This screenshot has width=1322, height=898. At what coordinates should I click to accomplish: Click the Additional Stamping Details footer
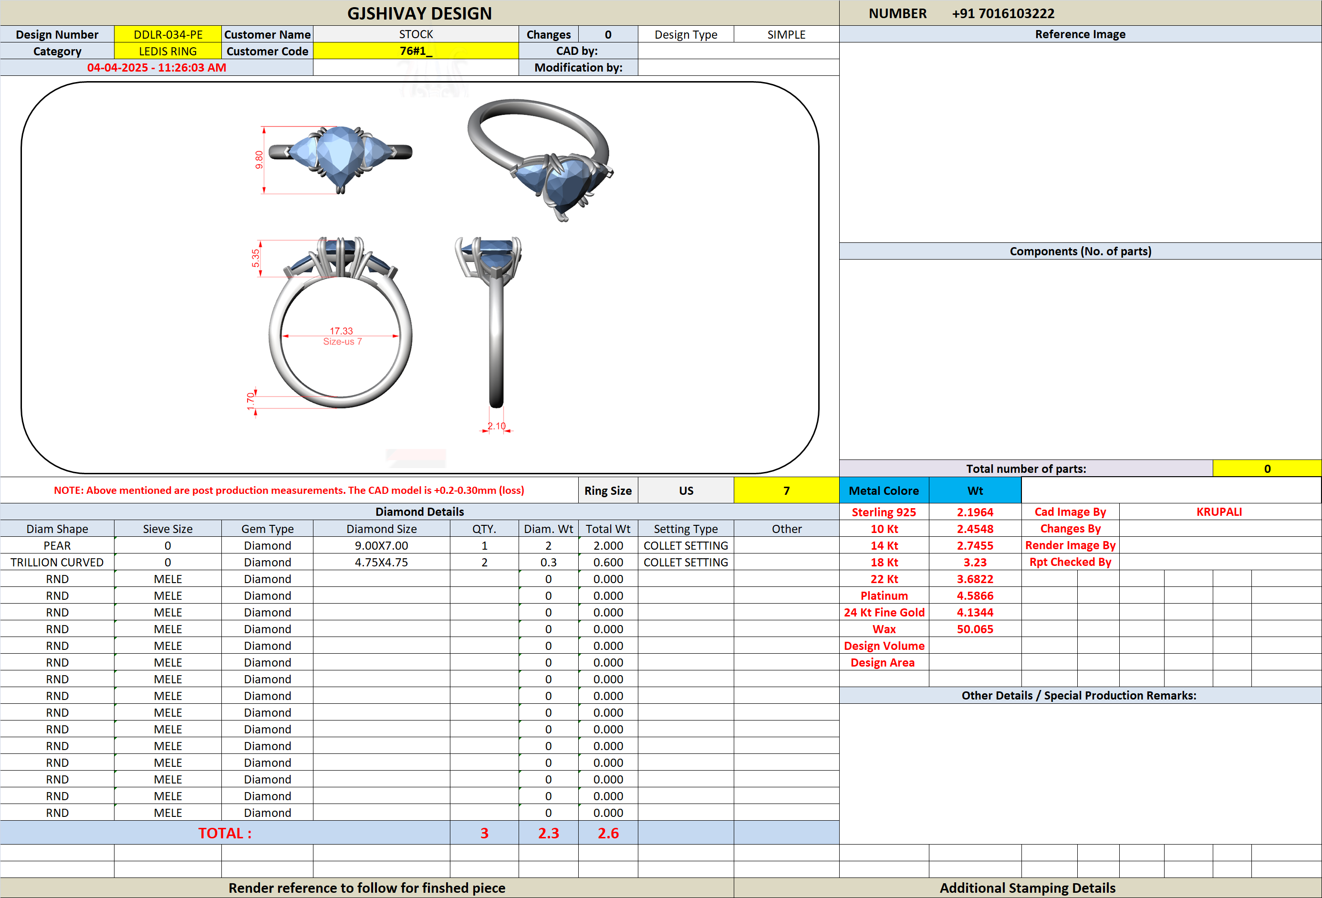(1027, 888)
